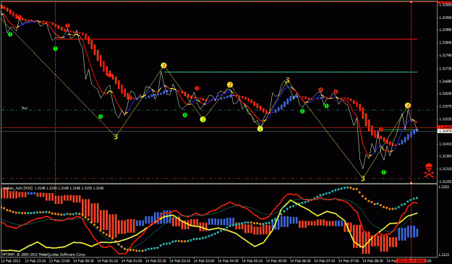This screenshot has height=264, width=452.
Task: Click the 1.31630 price scale label
Action: [x=445, y=94]
